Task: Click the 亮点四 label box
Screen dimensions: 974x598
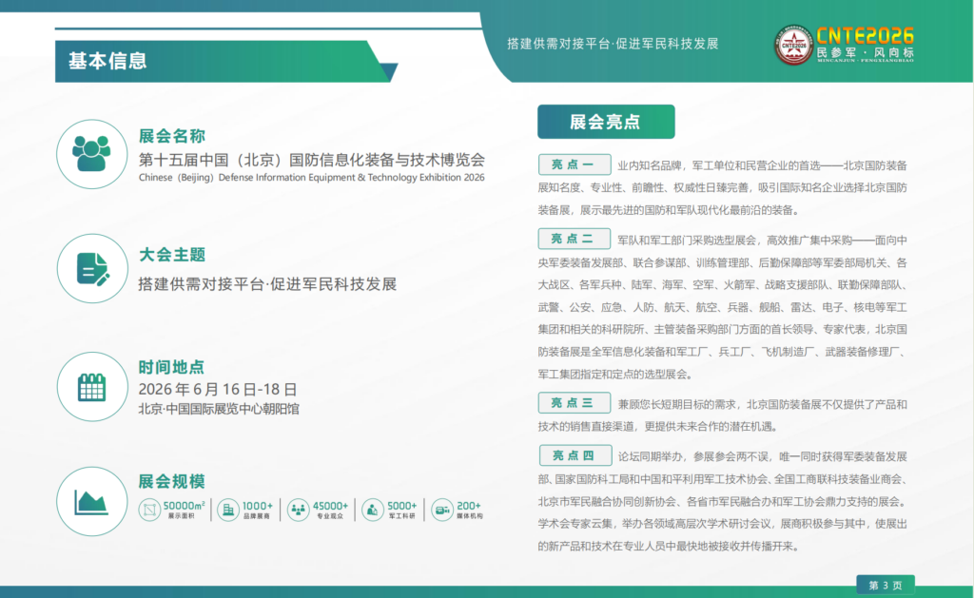Action: [572, 455]
